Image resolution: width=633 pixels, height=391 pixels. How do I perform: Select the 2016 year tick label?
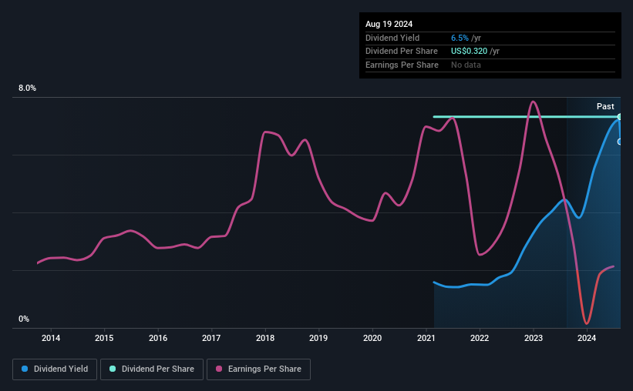(x=158, y=338)
